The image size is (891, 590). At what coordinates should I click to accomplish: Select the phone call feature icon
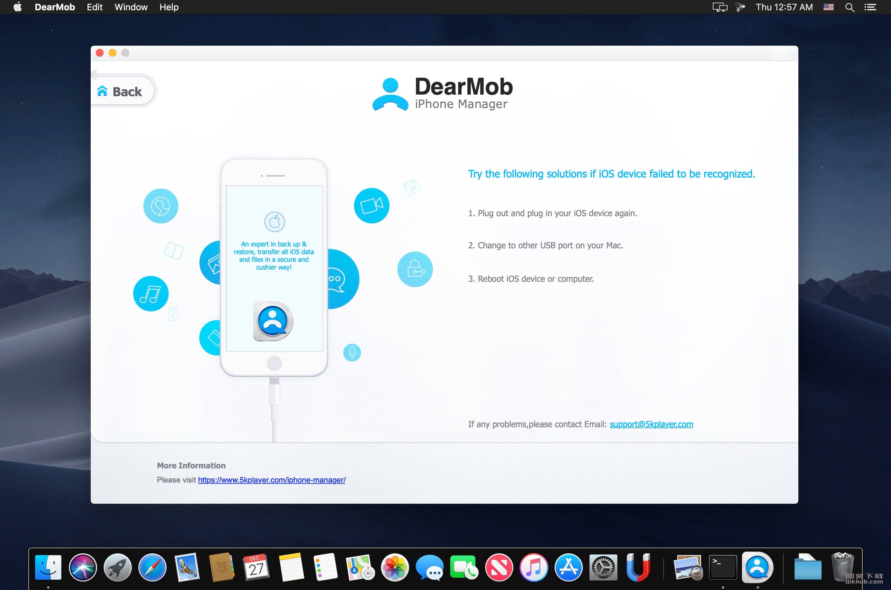[x=161, y=206]
